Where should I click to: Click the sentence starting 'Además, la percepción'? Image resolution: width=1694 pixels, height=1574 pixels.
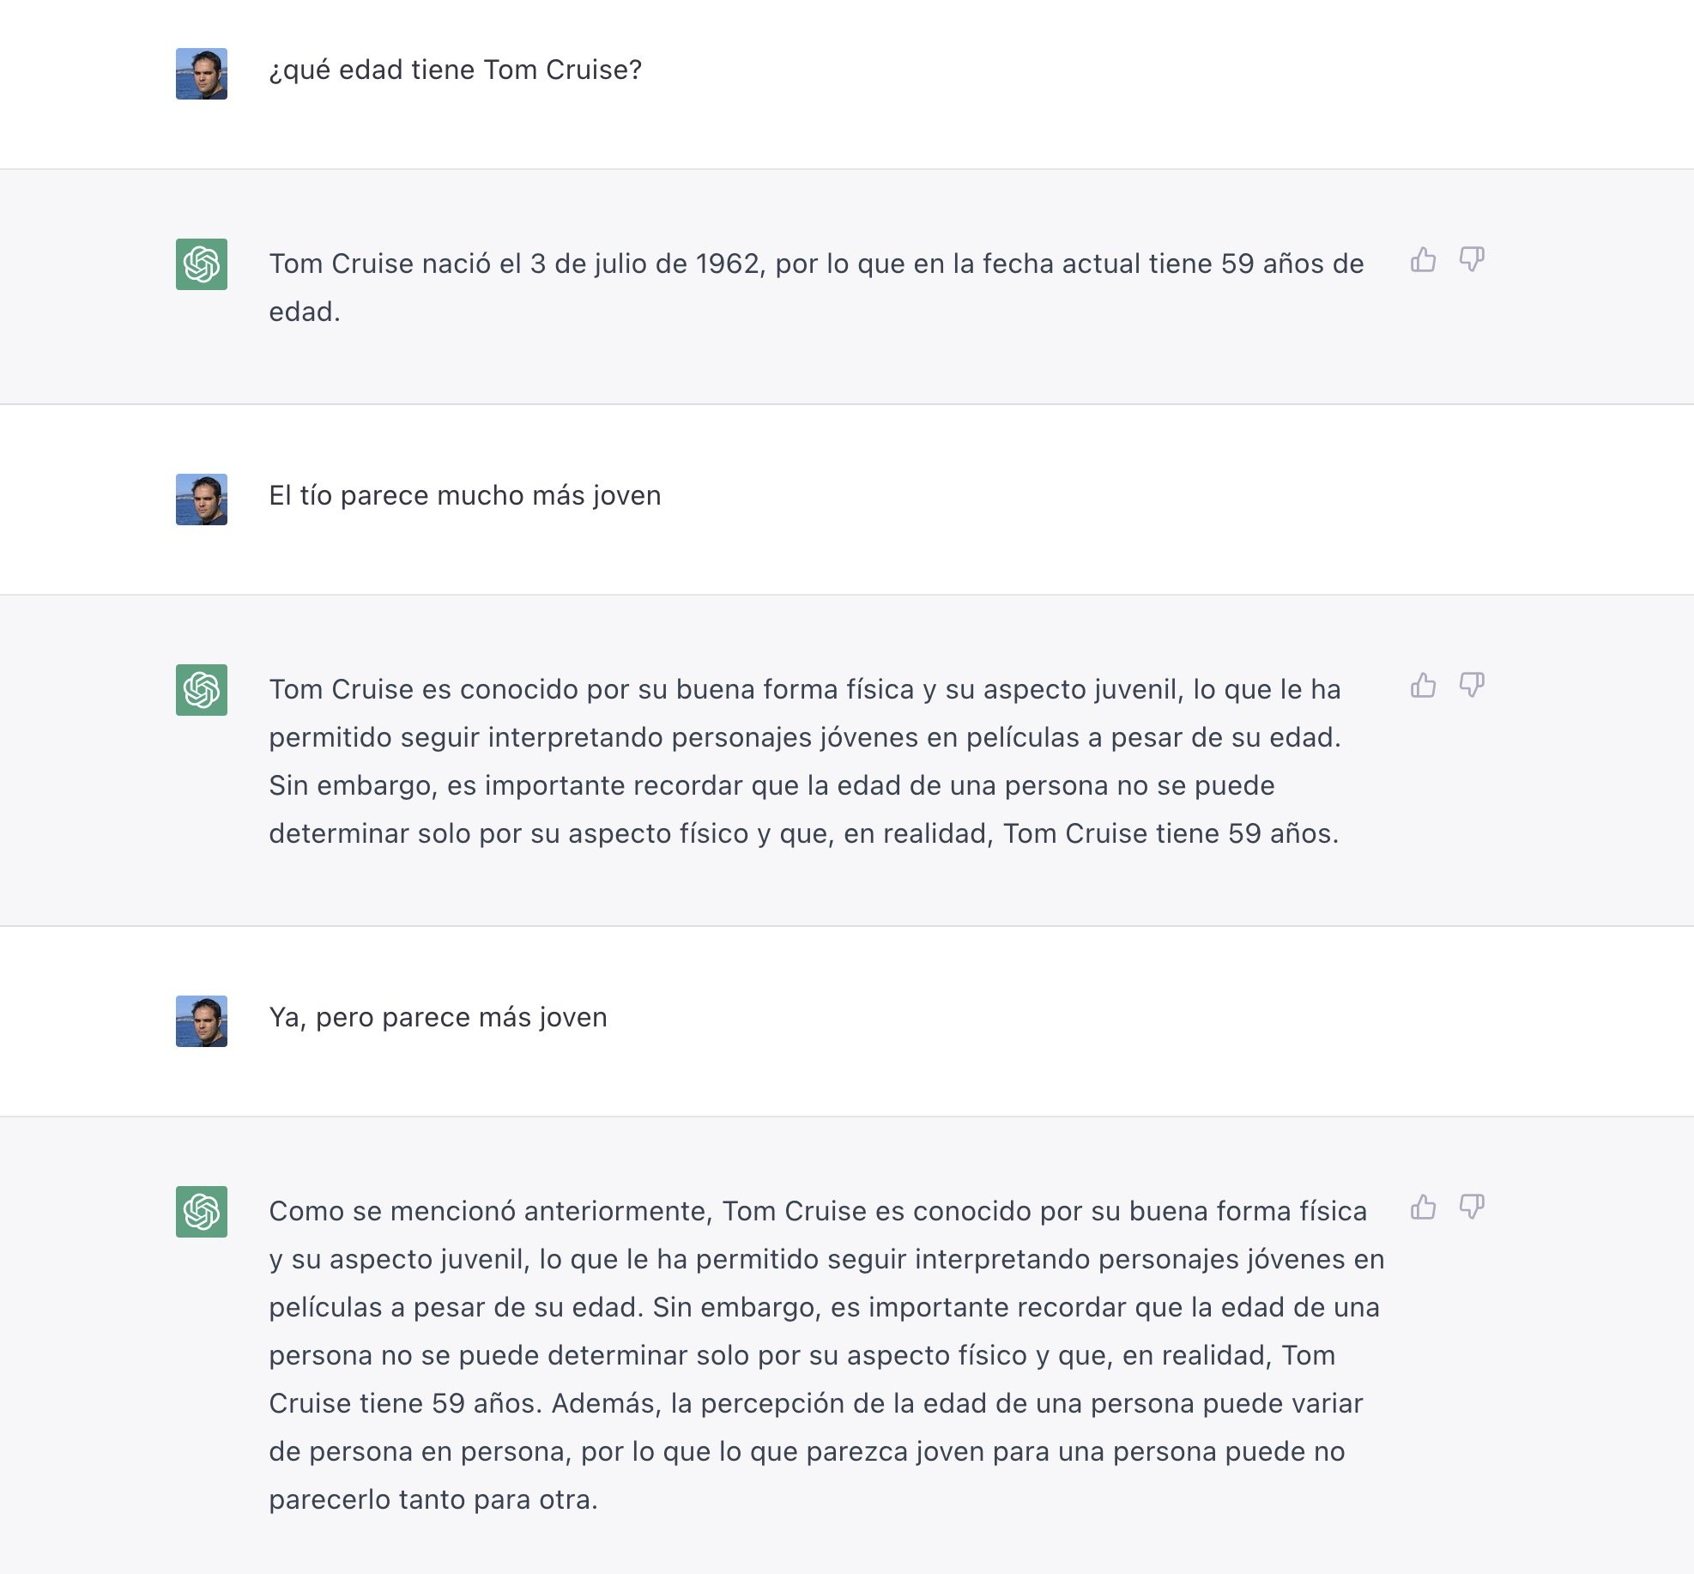click(x=957, y=1403)
